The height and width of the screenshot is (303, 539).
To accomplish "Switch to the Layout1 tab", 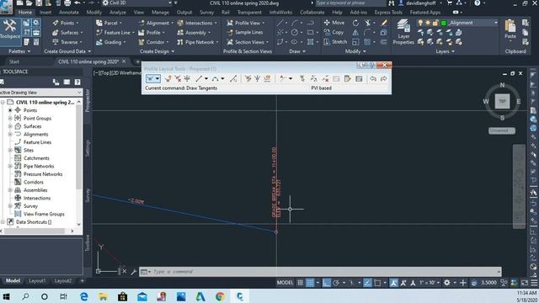I will (37, 280).
